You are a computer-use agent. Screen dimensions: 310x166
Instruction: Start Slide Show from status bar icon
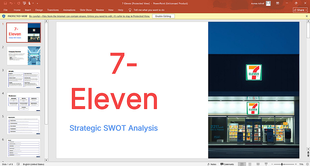point(266,164)
